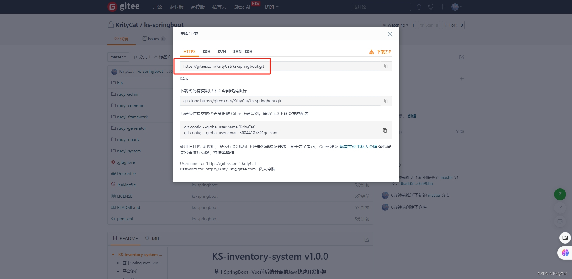Copy the HTTPS repository URL

coord(386,66)
